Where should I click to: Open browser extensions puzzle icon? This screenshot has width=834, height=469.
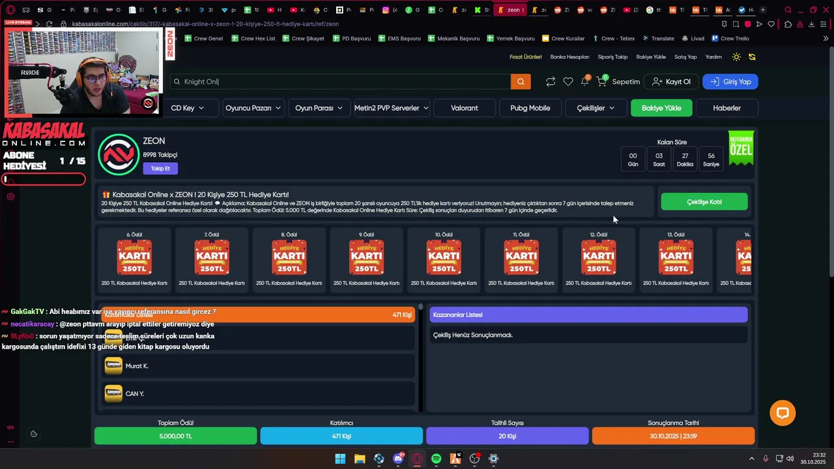788,24
